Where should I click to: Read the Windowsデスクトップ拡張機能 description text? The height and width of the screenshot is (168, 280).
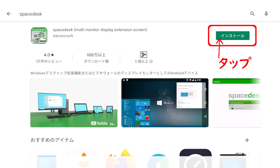(x=114, y=73)
